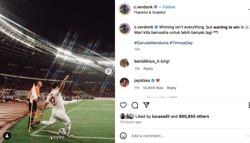Screen dimensions: 250x143
Task: Open the emoji picker in the comment box
Action: point(123,136)
